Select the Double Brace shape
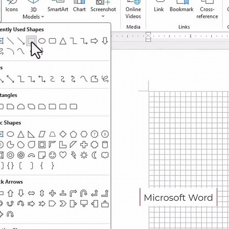The height and width of the screenshot is (229, 229). coord(11,166)
